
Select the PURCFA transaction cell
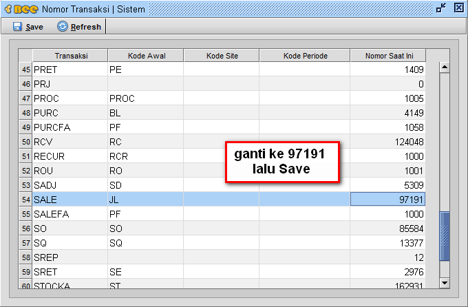click(x=70, y=127)
